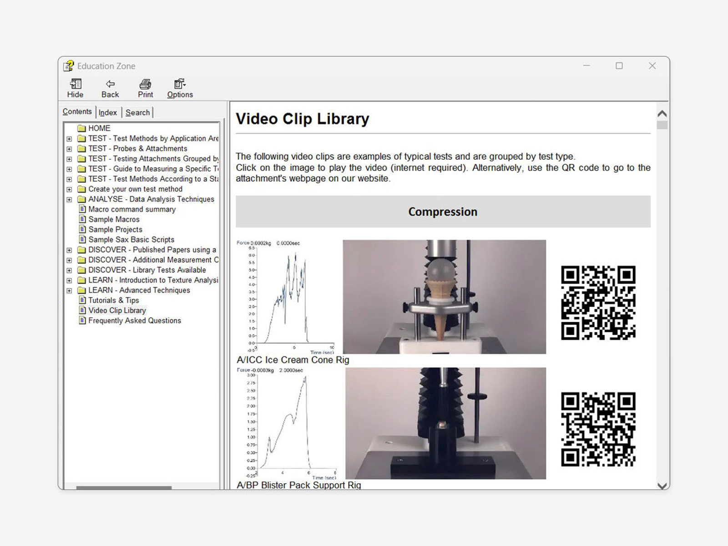Click the A/ICC Ice Cream Cone Rig caption
The image size is (728, 546).
point(293,360)
